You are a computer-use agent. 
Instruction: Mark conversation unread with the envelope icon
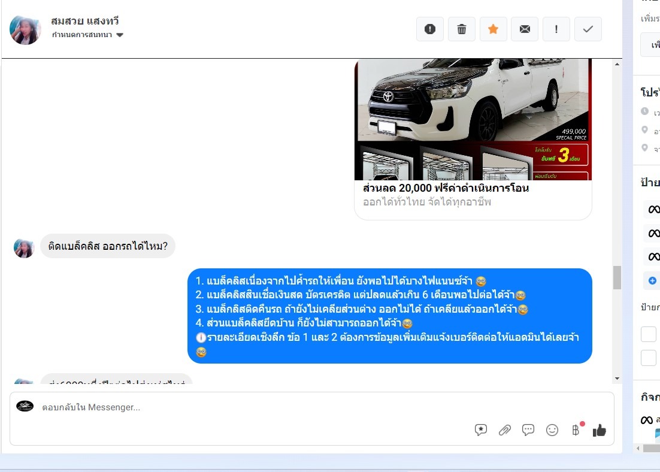(525, 29)
